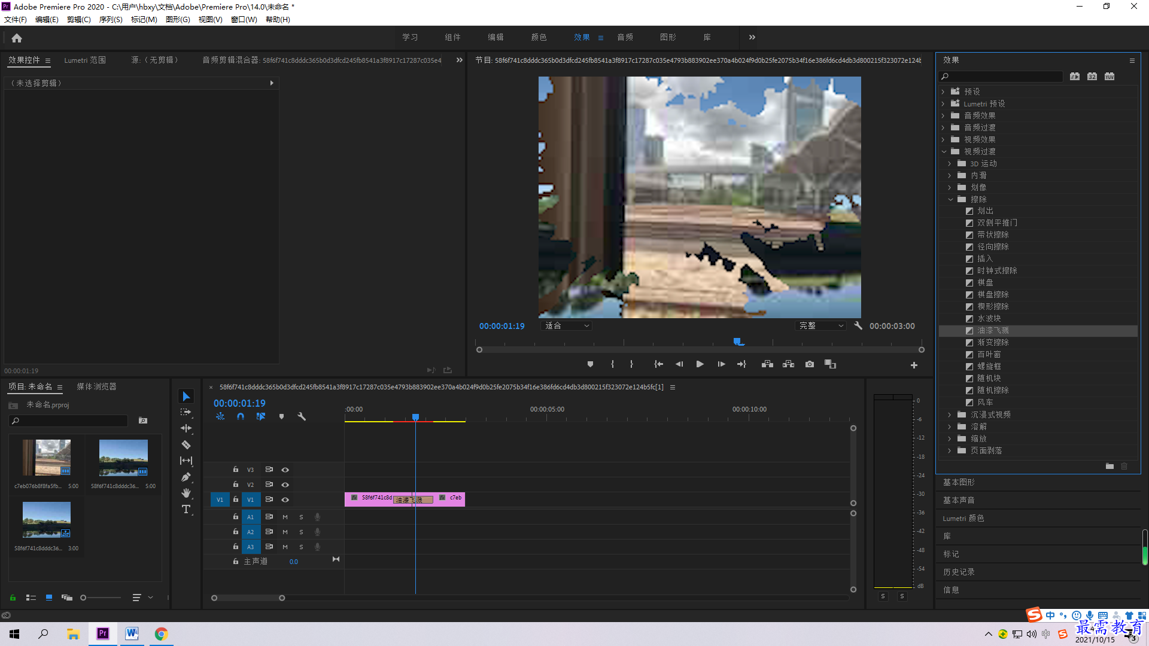Open the 适合 zoom level dropdown
Screen dimensions: 1149x646
tap(567, 325)
